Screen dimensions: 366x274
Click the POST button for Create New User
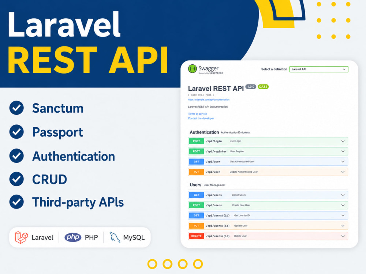(x=196, y=205)
